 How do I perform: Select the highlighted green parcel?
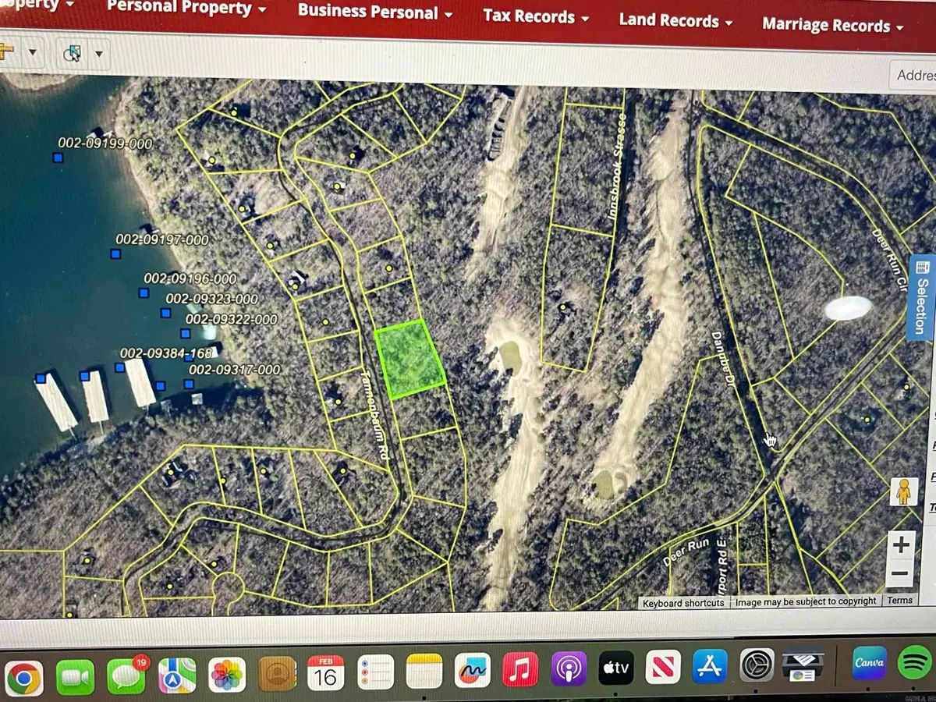pyautogui.click(x=411, y=361)
